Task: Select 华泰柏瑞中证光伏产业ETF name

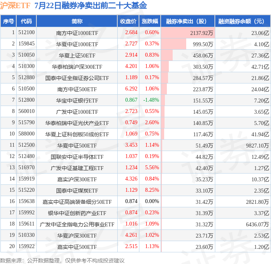Action: click(x=77, y=123)
